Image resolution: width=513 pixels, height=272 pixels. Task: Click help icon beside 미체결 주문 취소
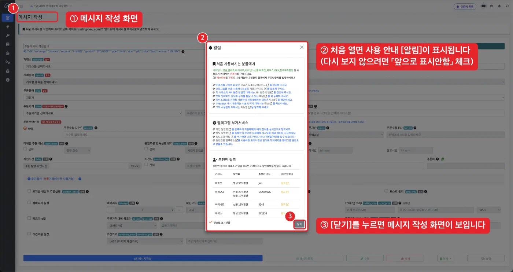(67, 144)
